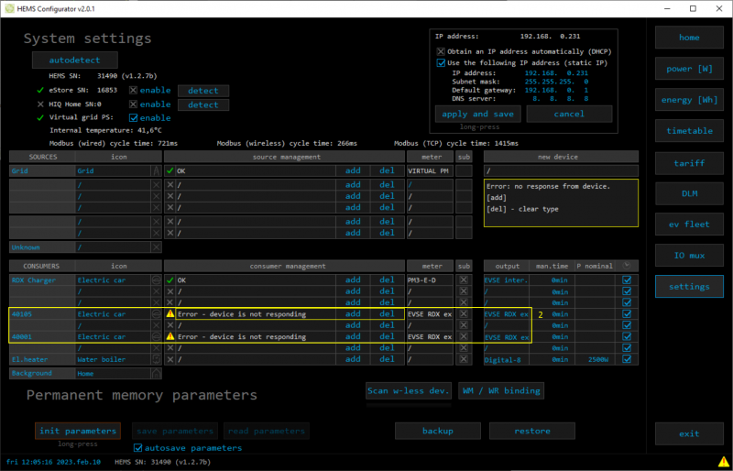Open the VIRTUAL PM meter selector for Grid
This screenshot has height=471, width=733.
click(x=429, y=170)
